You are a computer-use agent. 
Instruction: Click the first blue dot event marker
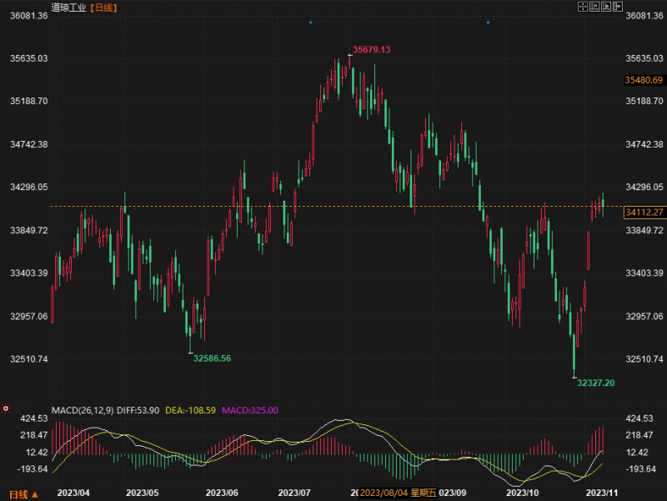310,23
